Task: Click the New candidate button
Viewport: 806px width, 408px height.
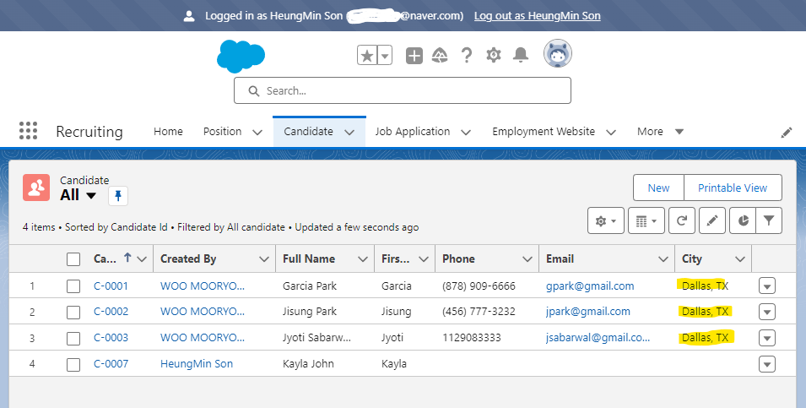Action: coord(658,188)
